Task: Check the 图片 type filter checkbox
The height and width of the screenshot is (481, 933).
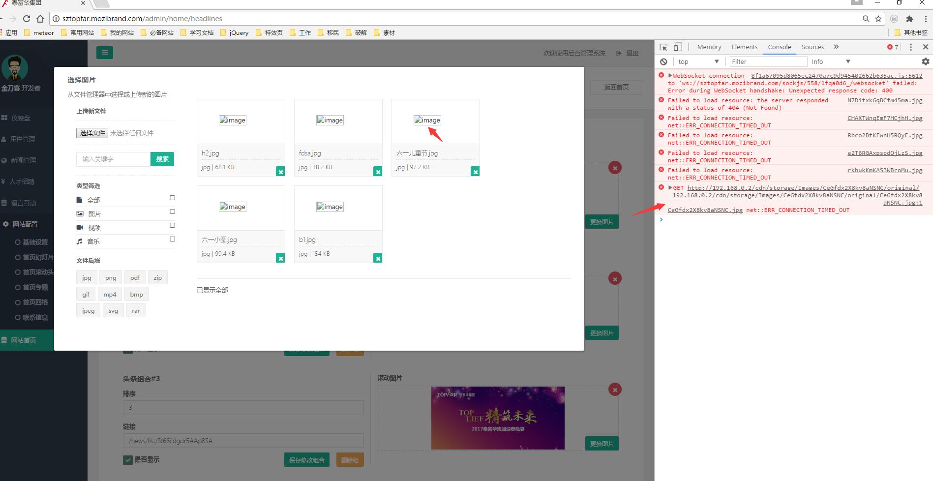Action: tap(172, 211)
